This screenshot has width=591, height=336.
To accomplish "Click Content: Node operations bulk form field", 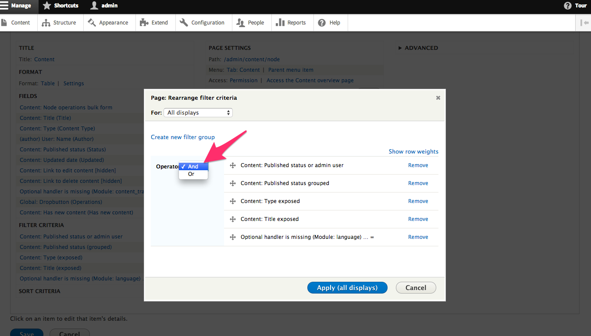I will (66, 108).
